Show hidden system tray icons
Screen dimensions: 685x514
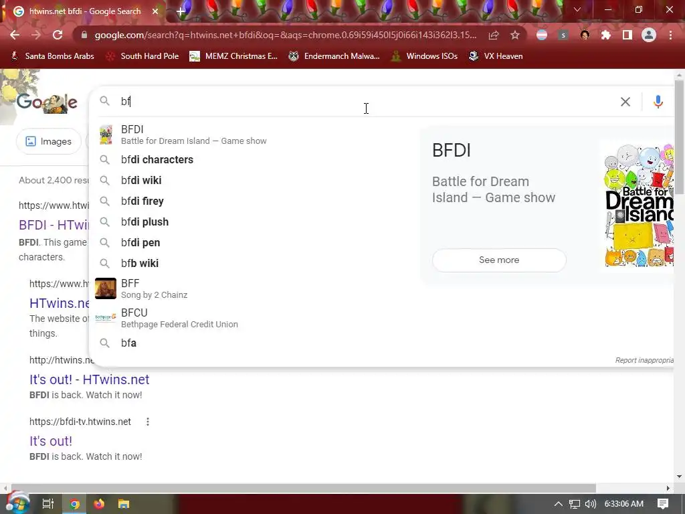tap(559, 504)
